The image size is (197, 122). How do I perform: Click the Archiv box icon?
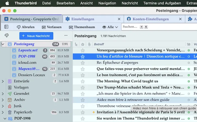tap(10, 100)
